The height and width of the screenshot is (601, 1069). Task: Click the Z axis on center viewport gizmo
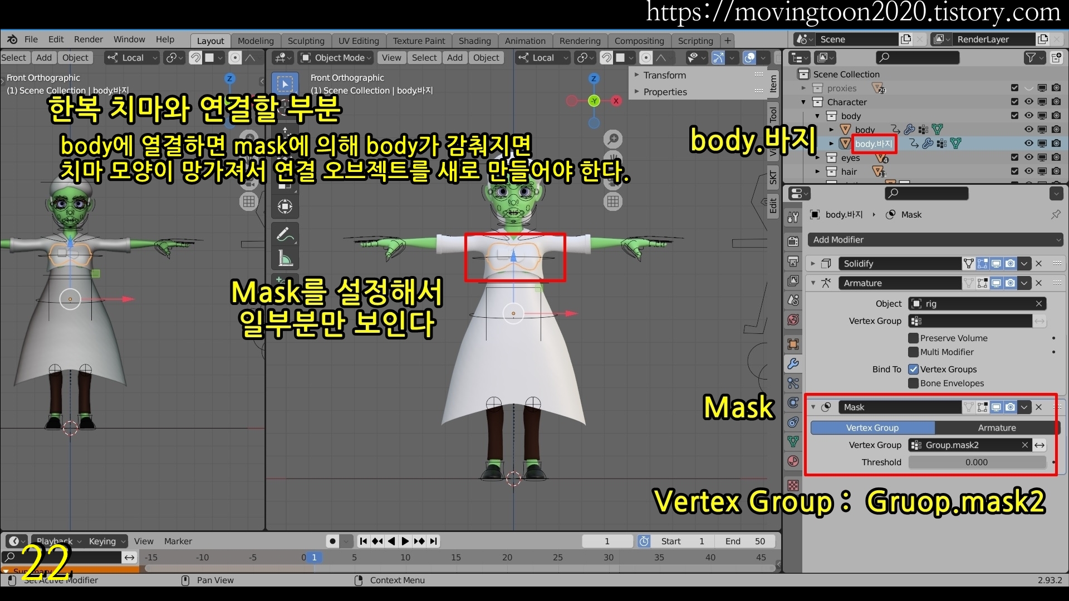click(594, 78)
